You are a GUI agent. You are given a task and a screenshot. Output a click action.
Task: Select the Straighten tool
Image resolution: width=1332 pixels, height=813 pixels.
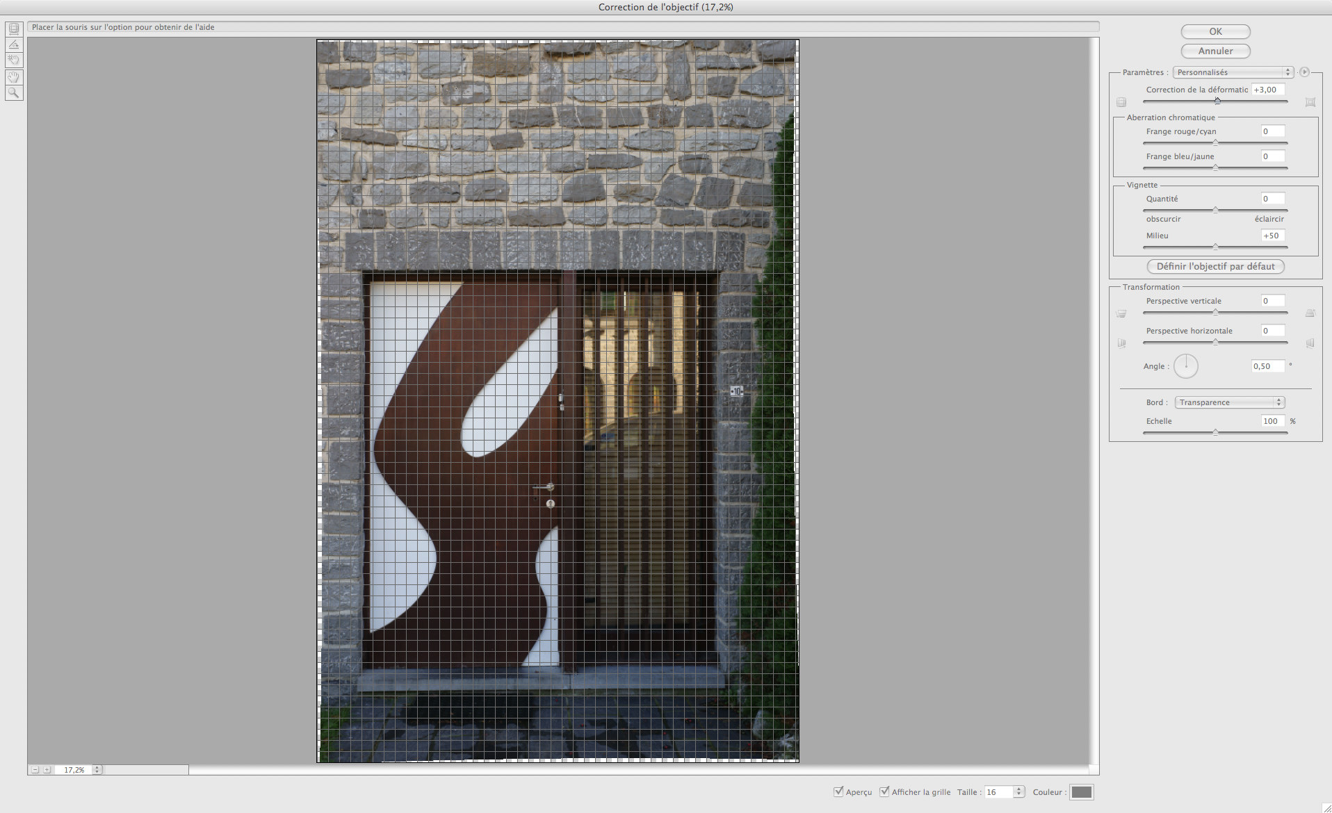pos(14,44)
